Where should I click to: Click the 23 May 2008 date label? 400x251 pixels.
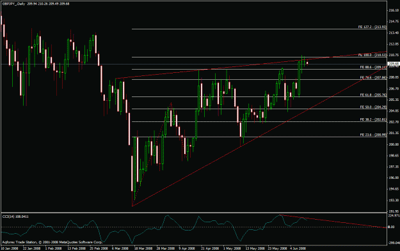[277, 248]
